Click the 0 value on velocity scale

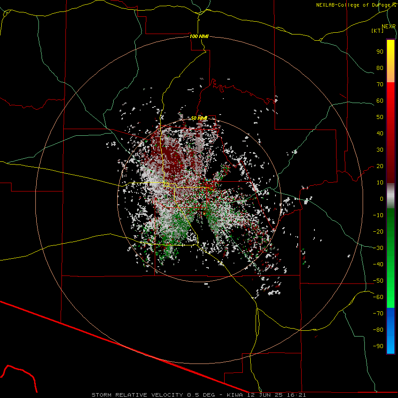[x=382, y=199]
